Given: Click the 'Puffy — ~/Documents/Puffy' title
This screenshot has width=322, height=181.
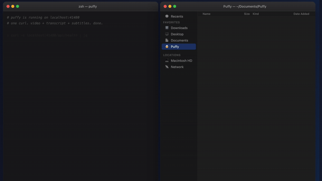Looking at the screenshot, I should (245, 6).
